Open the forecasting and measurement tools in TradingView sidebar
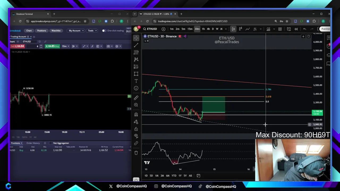This screenshot has height=191, width=340. tap(136, 67)
